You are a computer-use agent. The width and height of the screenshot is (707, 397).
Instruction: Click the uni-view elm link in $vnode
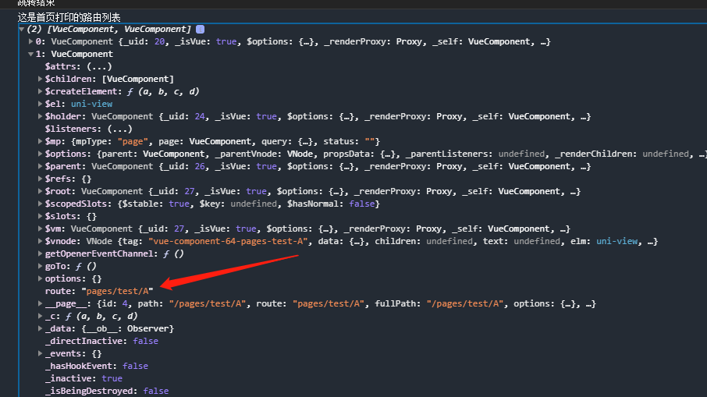click(x=616, y=241)
